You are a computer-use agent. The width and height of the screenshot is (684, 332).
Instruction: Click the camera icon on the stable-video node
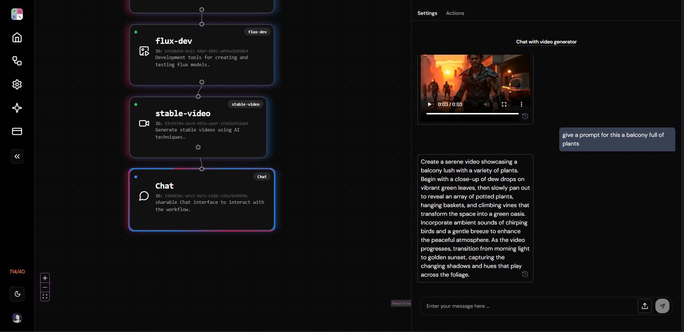tap(144, 123)
